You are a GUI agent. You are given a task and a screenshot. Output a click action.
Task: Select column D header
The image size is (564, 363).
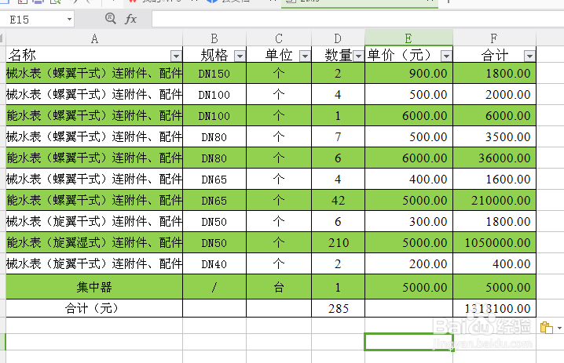coord(338,38)
